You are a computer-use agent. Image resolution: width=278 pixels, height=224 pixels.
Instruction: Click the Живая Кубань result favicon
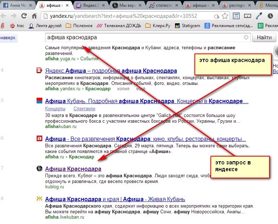(39, 198)
